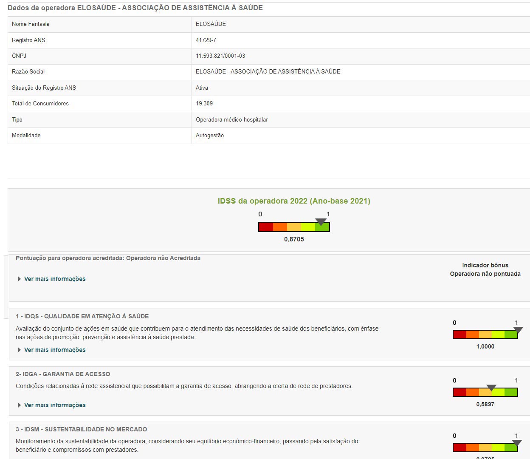Viewport: 530px width, 459px height.
Task: Click the Modalidade value Autogestão
Action: pos(210,135)
